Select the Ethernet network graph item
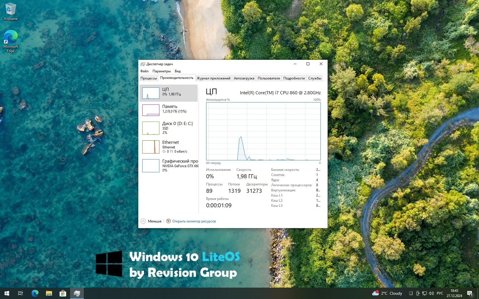The image size is (479, 299). [169, 147]
